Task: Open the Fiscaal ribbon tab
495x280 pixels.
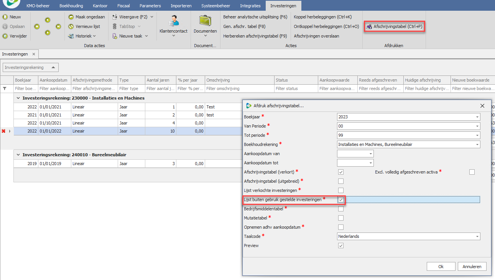Action: 123,6
